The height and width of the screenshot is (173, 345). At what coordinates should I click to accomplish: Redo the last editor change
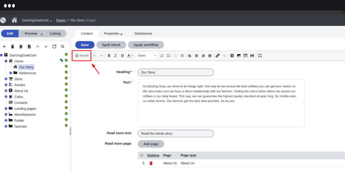[x=101, y=56]
